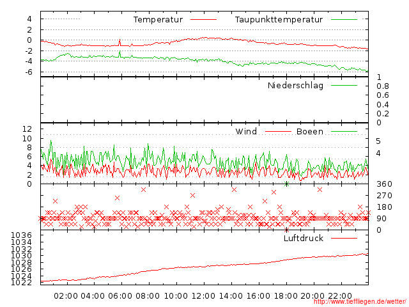Click the dark star marker at direction 0
The width and height of the screenshot is (409, 307).
(287, 230)
